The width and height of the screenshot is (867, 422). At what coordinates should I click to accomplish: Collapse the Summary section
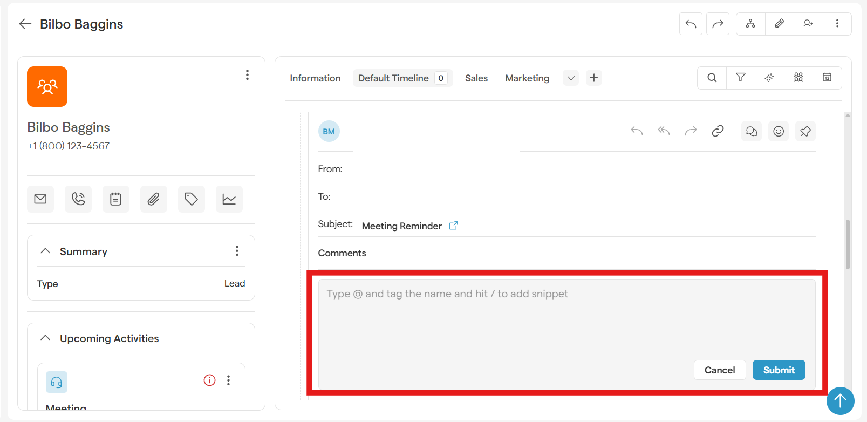(46, 251)
